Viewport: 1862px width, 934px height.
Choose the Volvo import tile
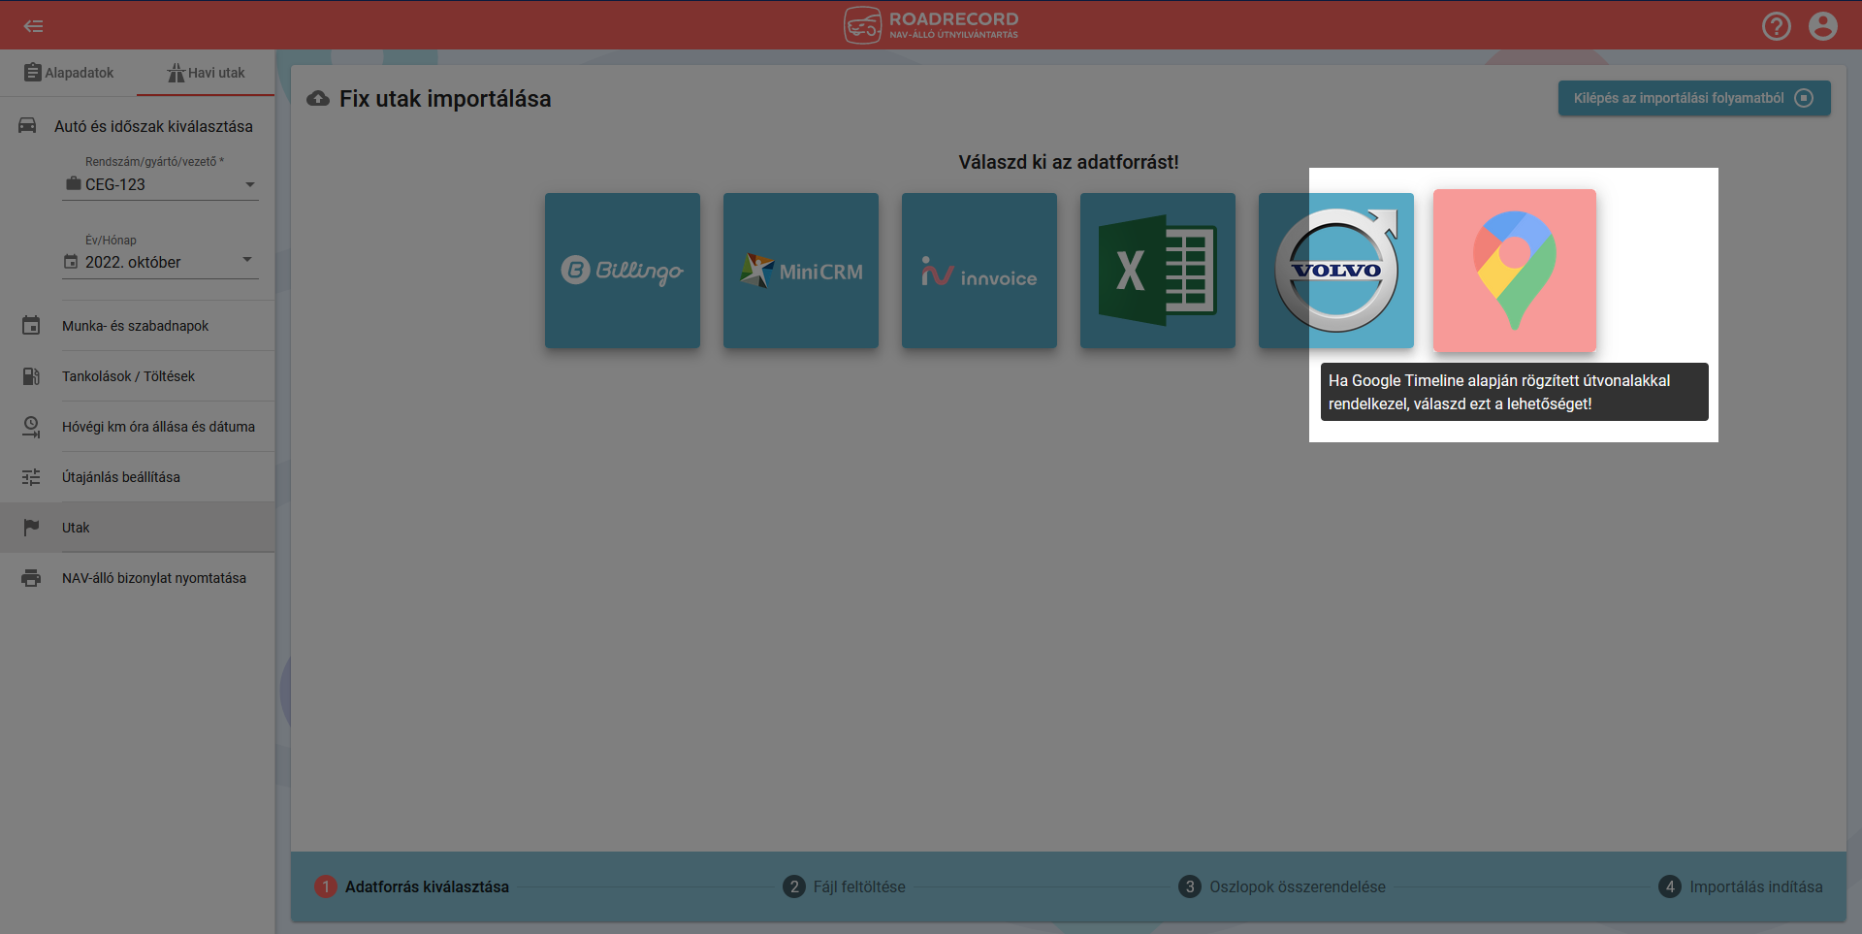click(1336, 271)
